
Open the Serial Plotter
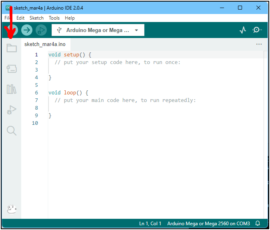[243, 30]
